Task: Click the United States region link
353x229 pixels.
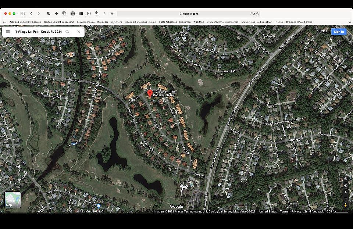Action: coord(268,211)
